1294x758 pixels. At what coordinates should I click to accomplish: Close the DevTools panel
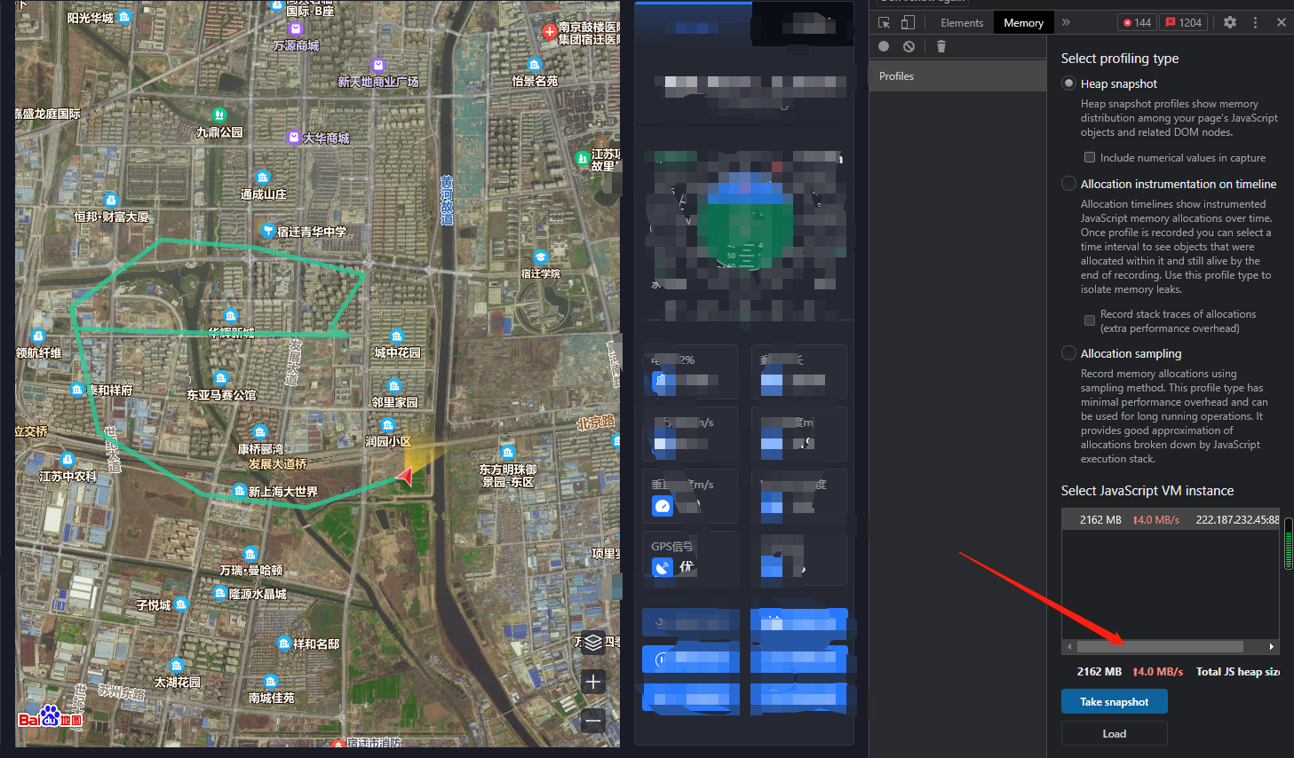coord(1281,22)
